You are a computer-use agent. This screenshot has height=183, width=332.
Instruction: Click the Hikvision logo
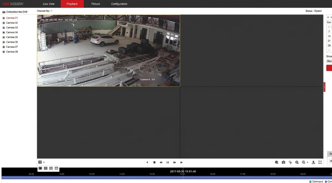click(x=13, y=4)
